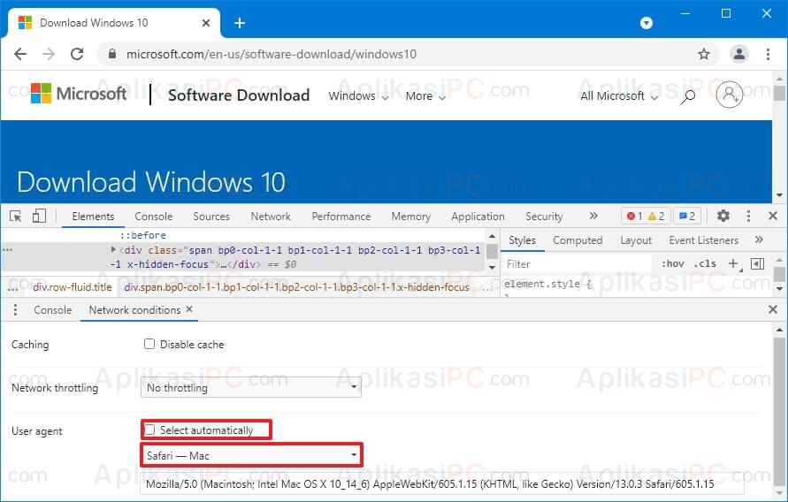
Task: Expand the Windows navigation menu
Action: [x=358, y=95]
